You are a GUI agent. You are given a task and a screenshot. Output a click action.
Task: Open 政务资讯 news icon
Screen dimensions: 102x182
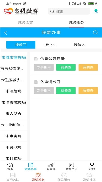click(x=71, y=165)
